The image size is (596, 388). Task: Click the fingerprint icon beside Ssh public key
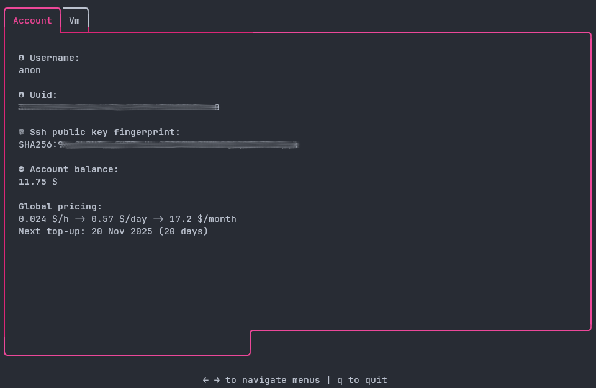22,132
